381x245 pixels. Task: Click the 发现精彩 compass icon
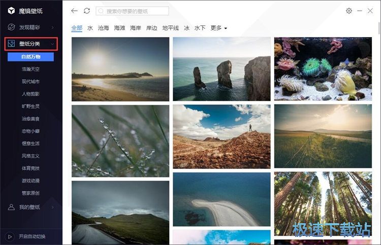(11, 27)
